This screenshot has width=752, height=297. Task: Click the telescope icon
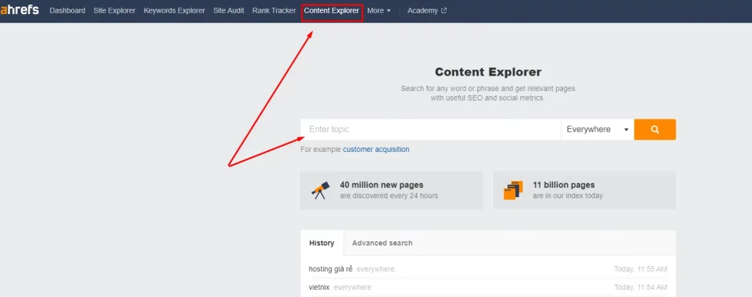(x=320, y=190)
